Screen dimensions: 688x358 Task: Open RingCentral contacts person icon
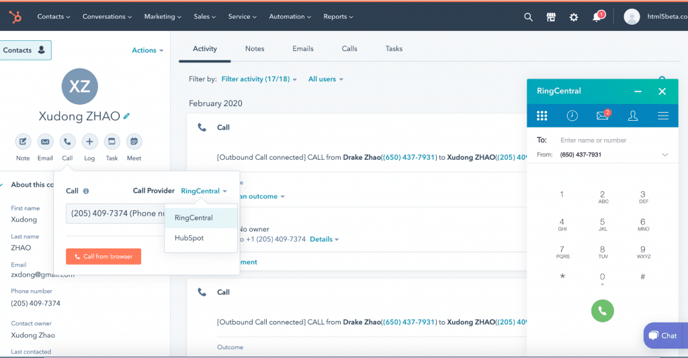(632, 116)
